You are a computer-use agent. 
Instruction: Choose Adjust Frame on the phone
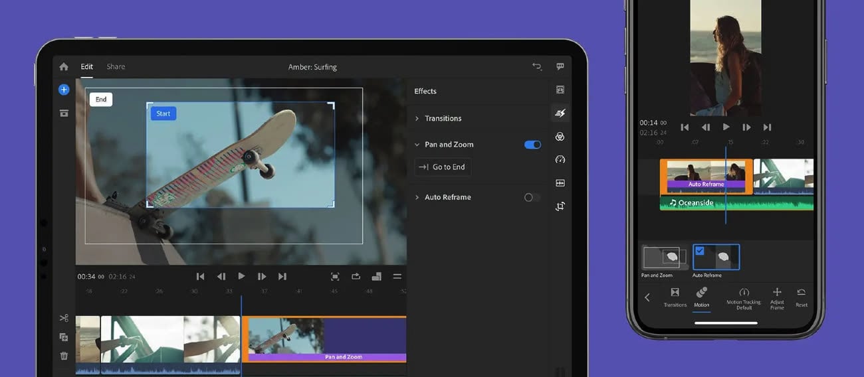point(777,299)
